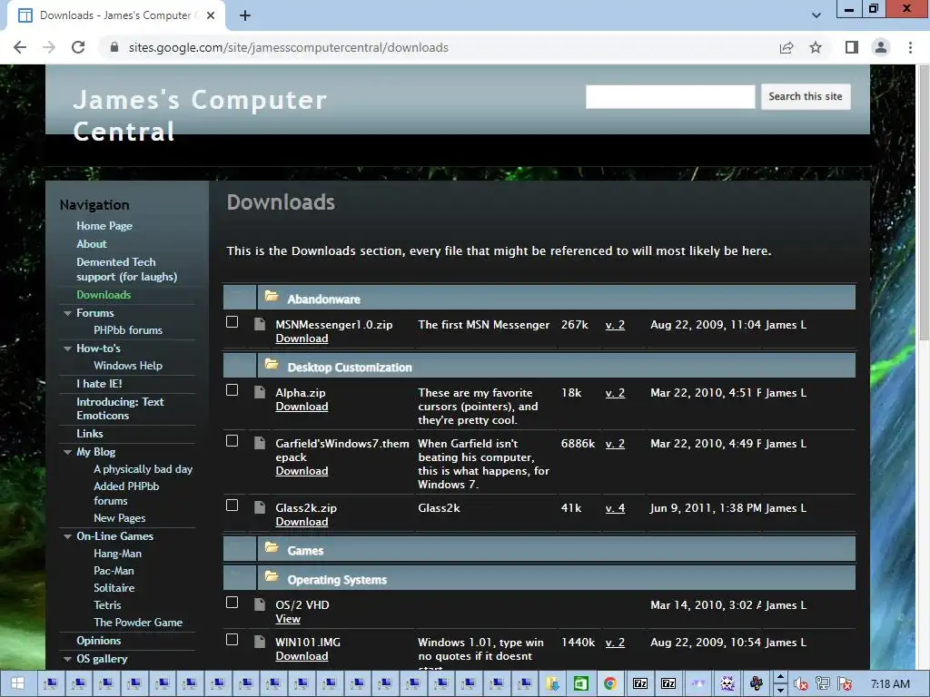Screen dimensions: 930x697
Task: Click the folder icon next to Games
Action: [x=272, y=547]
